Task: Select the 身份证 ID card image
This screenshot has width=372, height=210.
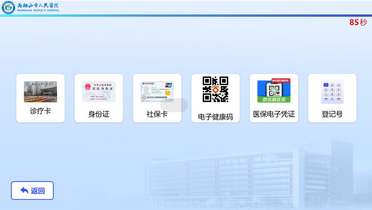Action: coord(99,92)
